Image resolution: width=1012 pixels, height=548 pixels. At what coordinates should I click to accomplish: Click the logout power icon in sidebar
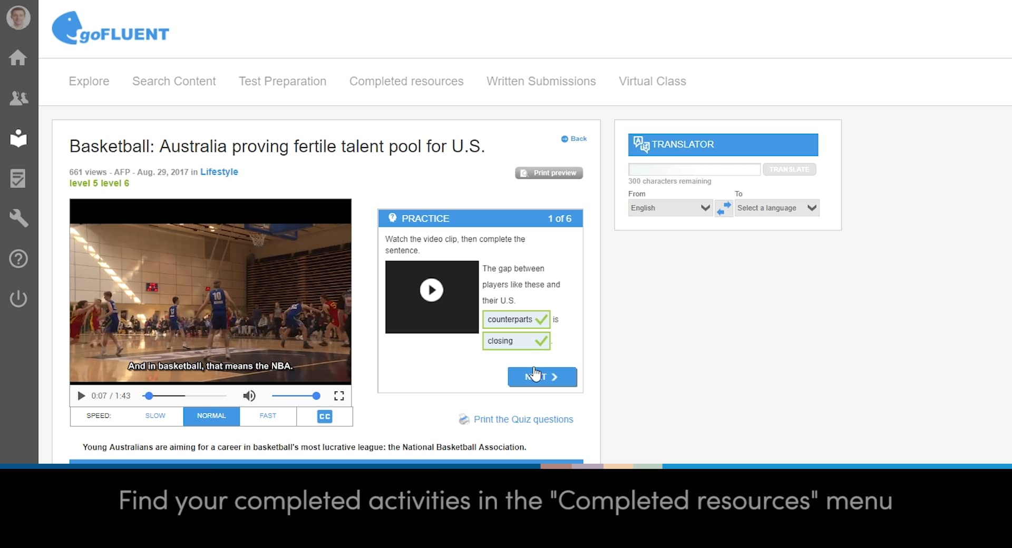coord(18,299)
